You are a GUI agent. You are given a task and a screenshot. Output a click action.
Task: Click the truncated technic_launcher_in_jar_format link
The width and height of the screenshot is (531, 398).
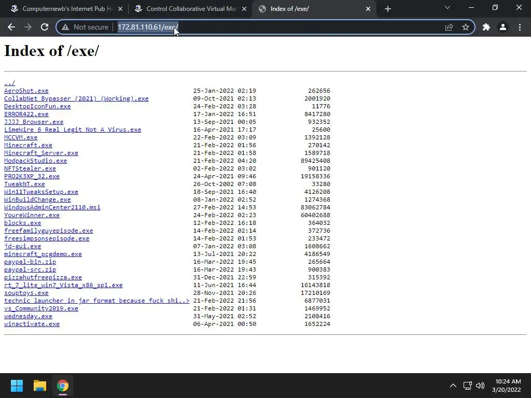pyautogui.click(x=97, y=301)
